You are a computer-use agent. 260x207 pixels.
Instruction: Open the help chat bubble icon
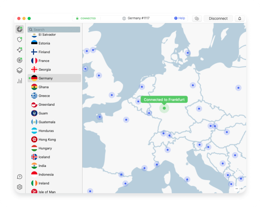point(19,177)
